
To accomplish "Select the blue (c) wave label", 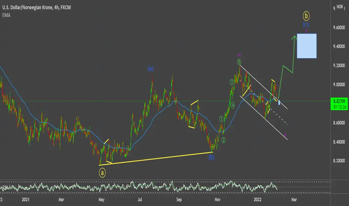I will click(306, 24).
